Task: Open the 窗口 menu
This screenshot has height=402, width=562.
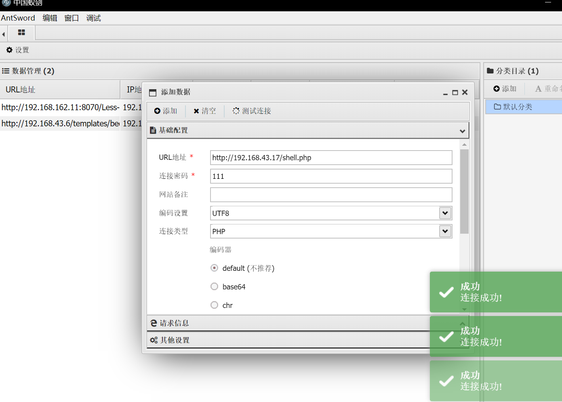Action: point(72,18)
